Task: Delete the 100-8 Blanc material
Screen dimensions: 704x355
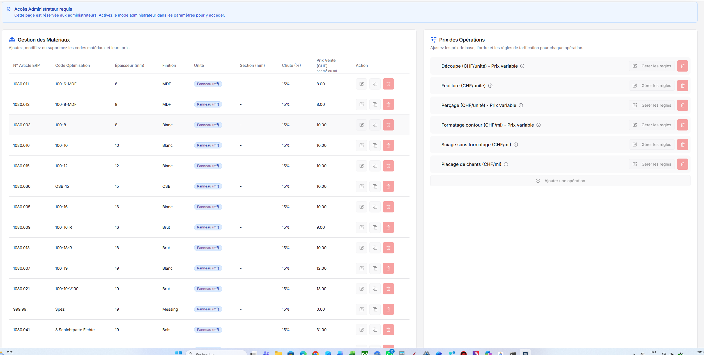Action: pos(388,125)
